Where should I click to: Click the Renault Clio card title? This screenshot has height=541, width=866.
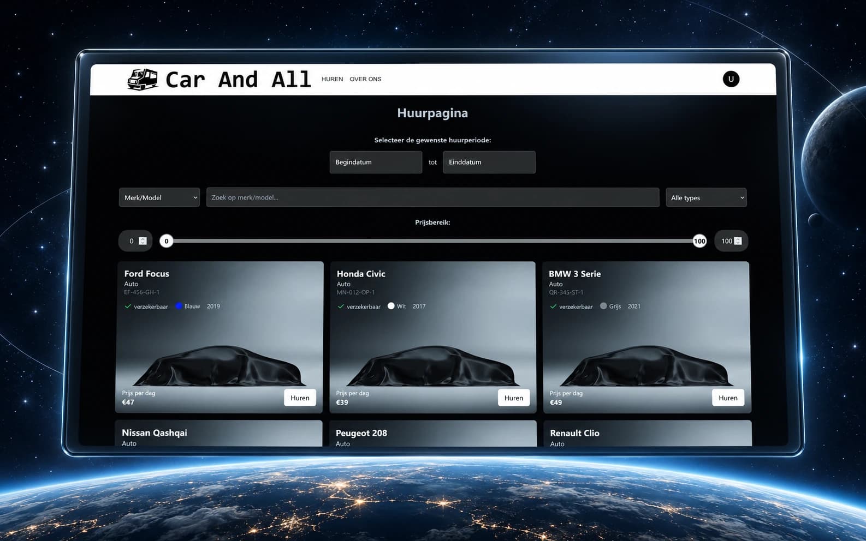tap(574, 433)
